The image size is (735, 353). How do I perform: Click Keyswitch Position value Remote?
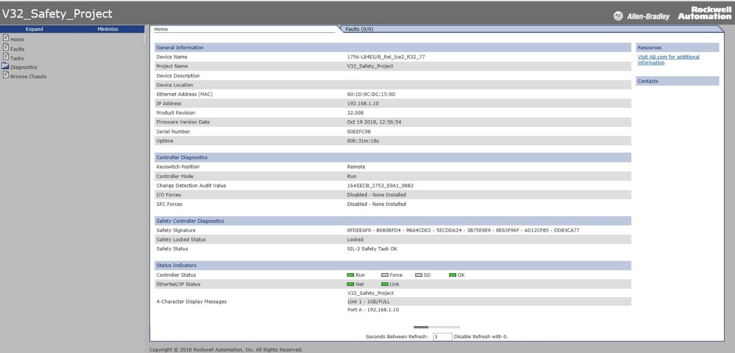[356, 167]
